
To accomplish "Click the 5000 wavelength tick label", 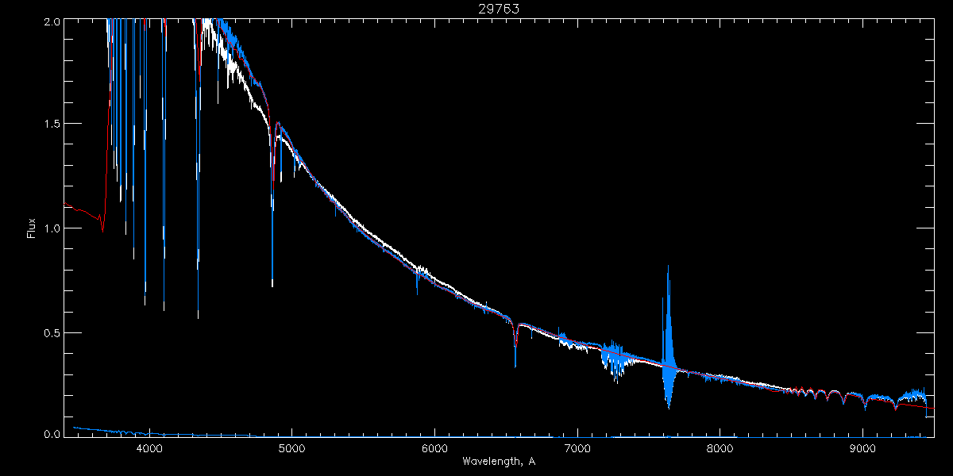I will (x=291, y=448).
